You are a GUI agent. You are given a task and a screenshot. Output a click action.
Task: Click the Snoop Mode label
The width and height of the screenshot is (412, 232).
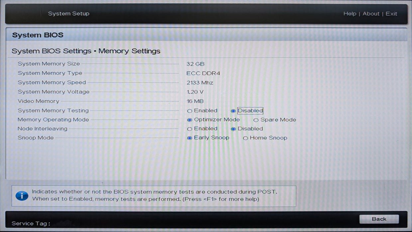coord(36,138)
